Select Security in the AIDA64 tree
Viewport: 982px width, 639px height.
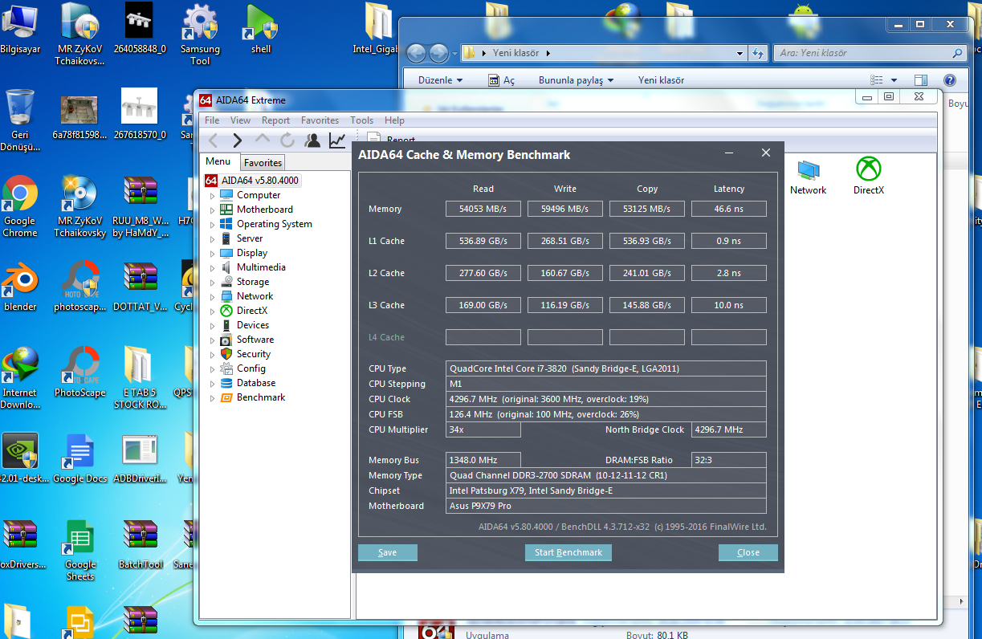254,354
